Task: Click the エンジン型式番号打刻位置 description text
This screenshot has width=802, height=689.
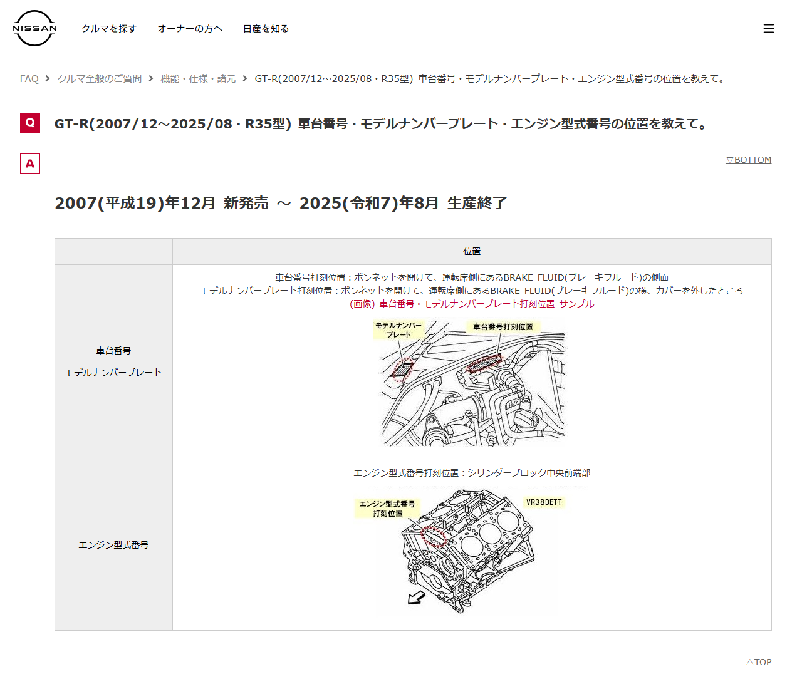Action: tap(472, 473)
